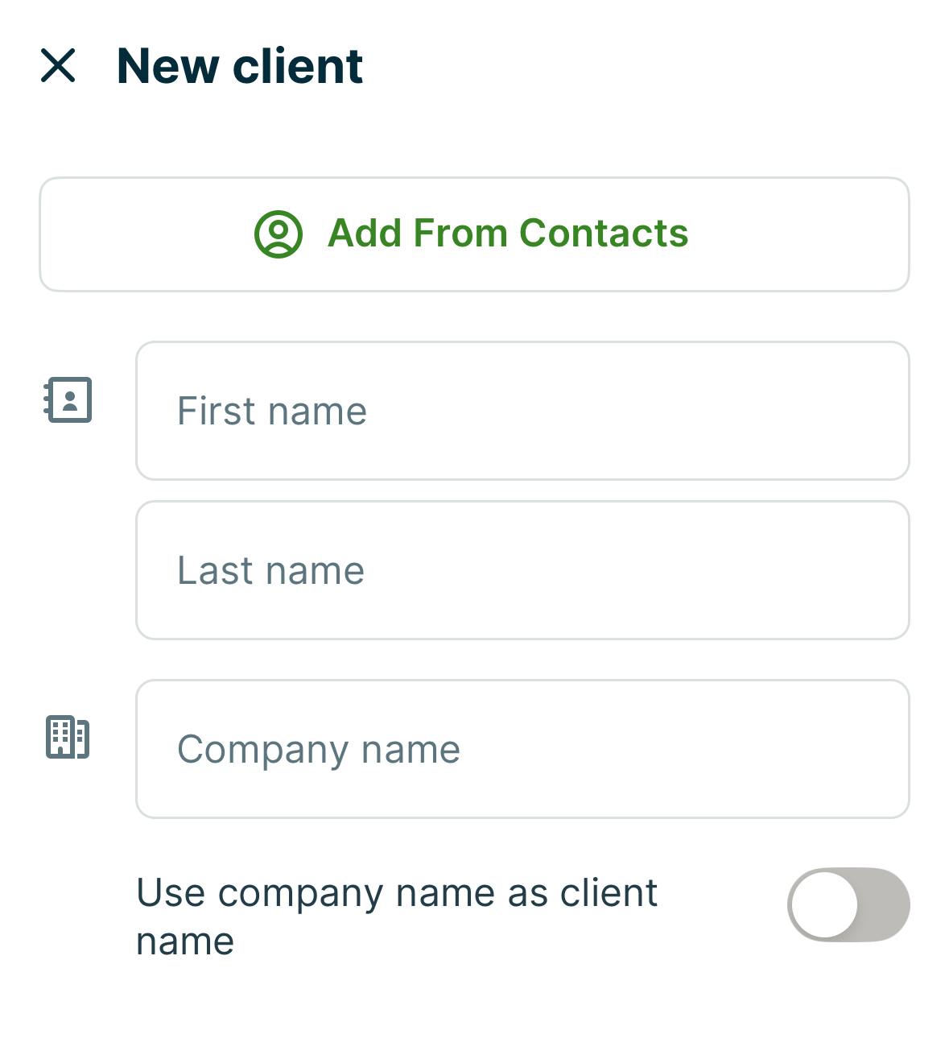Click the "Add From Contacts" green text
949x1055 pixels.
pyautogui.click(x=508, y=234)
